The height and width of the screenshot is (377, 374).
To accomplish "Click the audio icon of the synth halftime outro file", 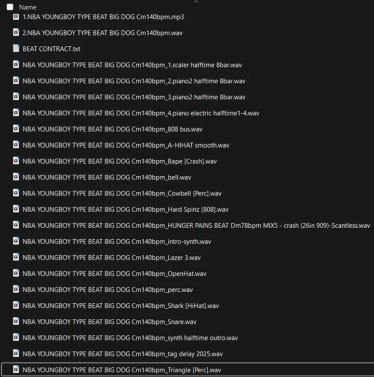I will coord(16,337).
